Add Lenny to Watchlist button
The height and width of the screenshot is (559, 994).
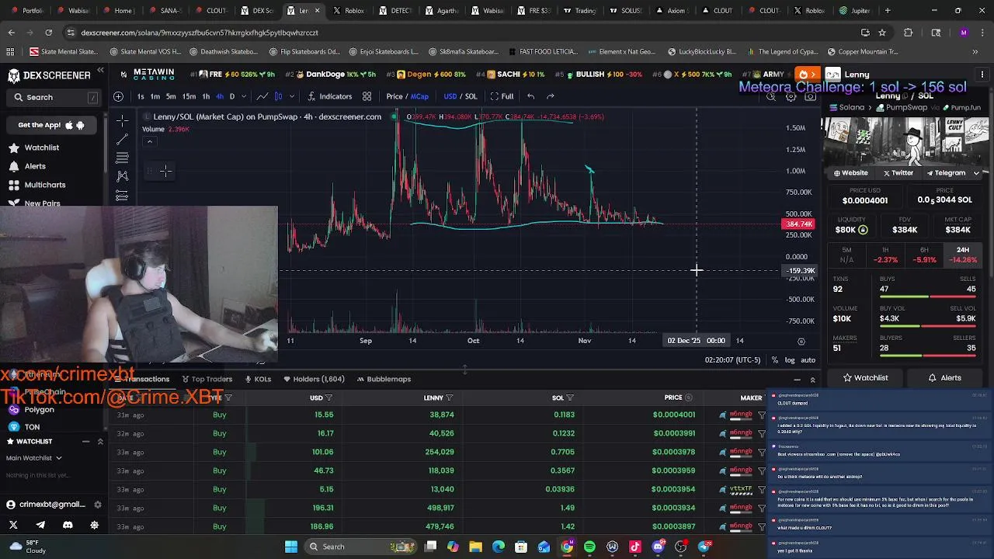[865, 377]
